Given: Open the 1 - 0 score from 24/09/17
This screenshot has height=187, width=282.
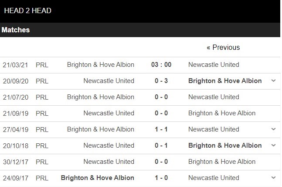Looking at the screenshot, I should click(x=161, y=178).
